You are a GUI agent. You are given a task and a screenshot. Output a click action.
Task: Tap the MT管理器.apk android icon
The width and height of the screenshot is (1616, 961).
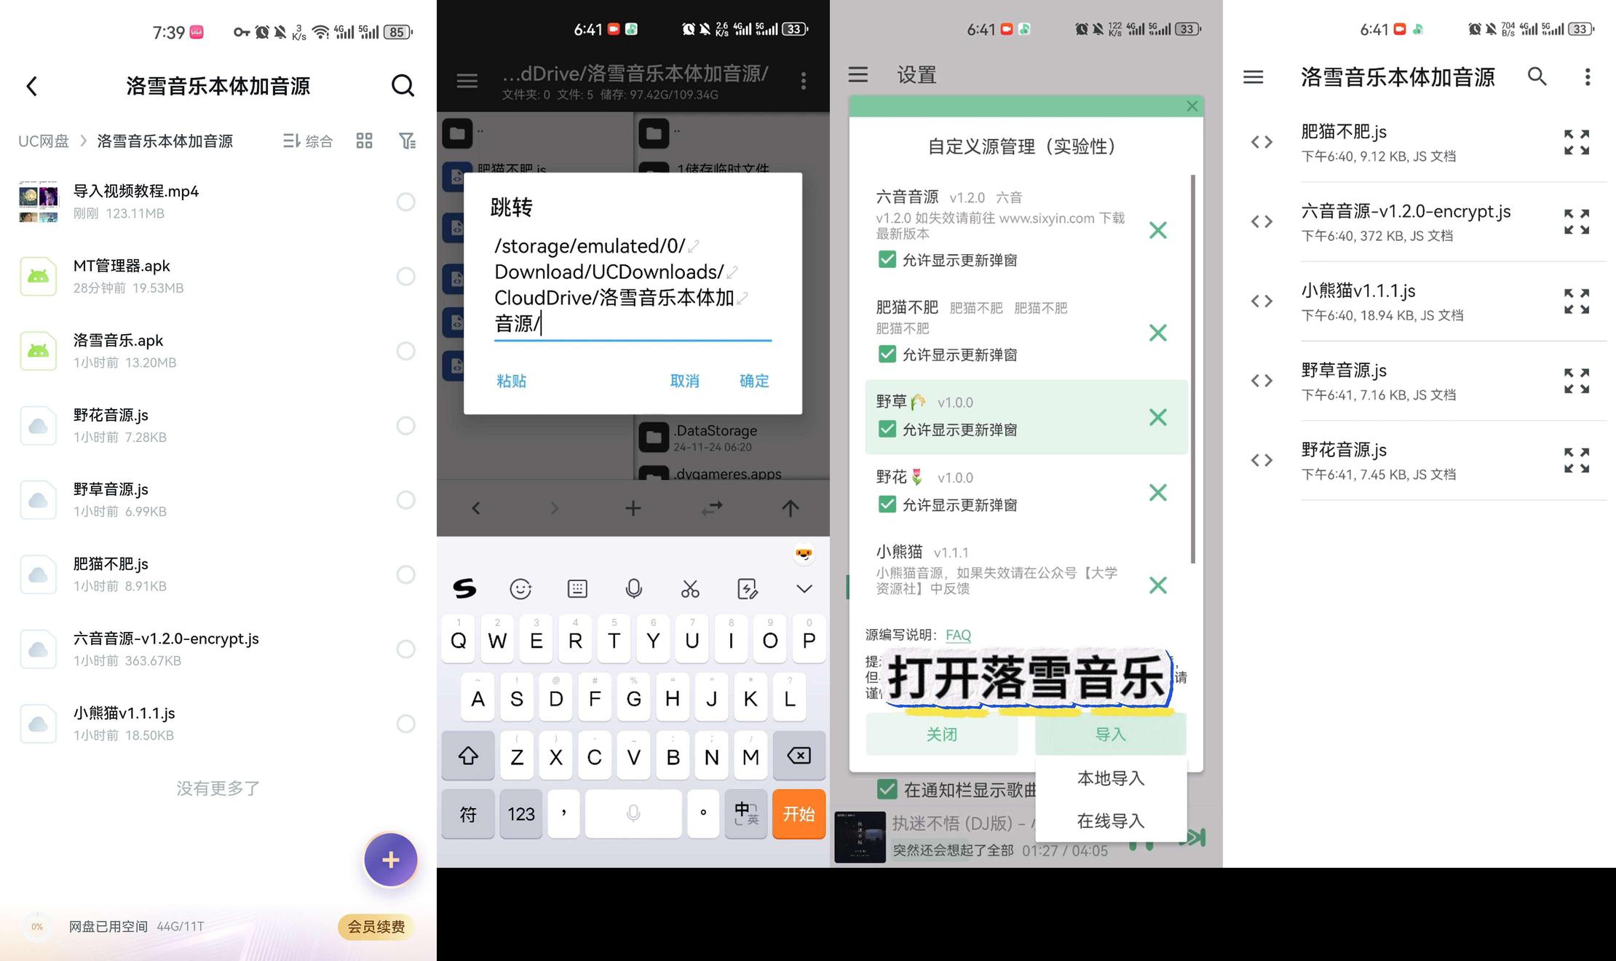click(x=38, y=276)
